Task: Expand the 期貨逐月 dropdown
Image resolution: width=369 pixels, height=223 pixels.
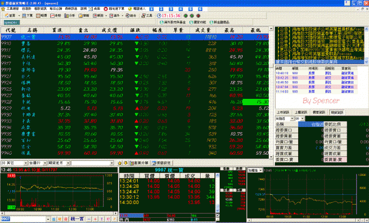Action: (68, 163)
